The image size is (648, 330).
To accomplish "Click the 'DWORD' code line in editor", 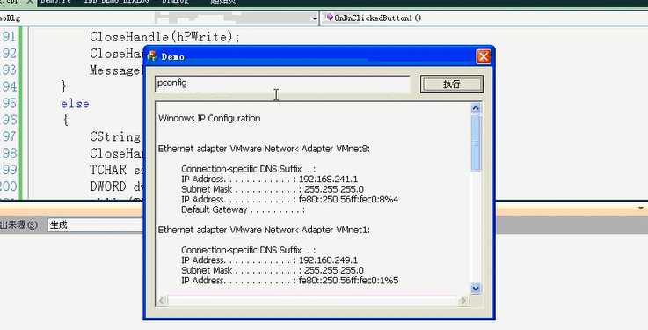I will tap(116, 187).
